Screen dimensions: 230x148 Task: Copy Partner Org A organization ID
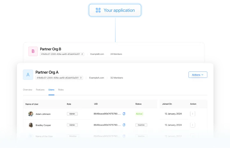point(81,78)
